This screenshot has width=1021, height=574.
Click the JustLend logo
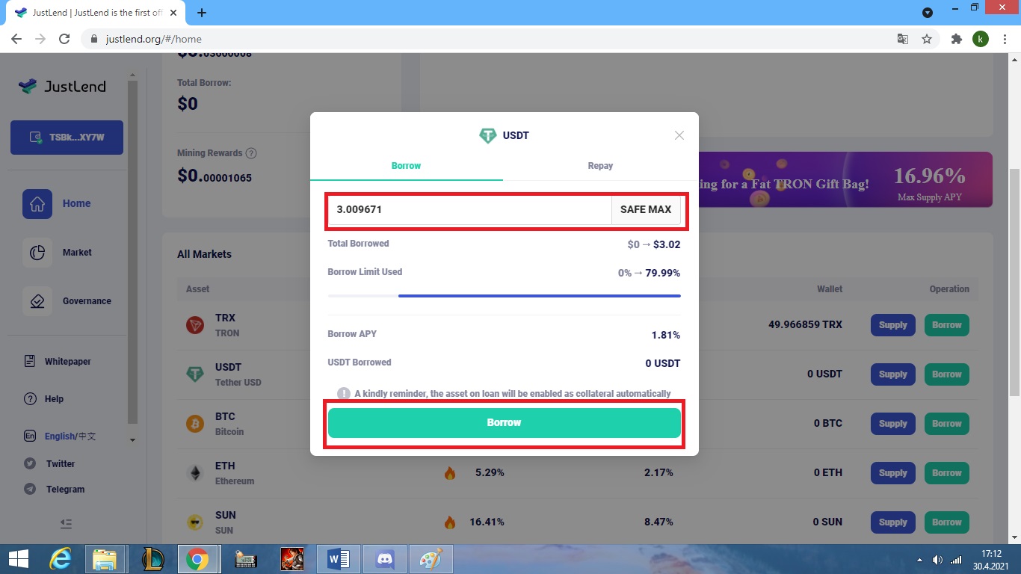click(62, 86)
